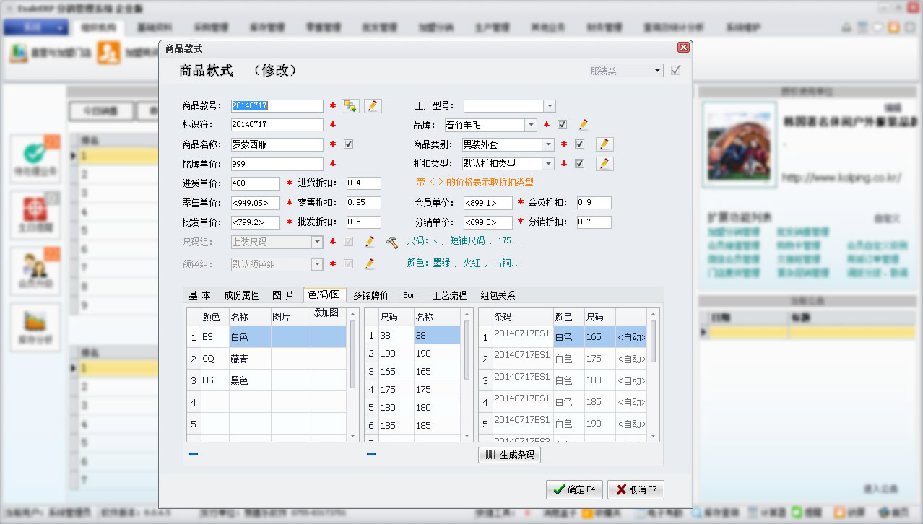The height and width of the screenshot is (524, 923).
Task: Click the pencil icon in 颜色组 row
Action: coord(370,264)
